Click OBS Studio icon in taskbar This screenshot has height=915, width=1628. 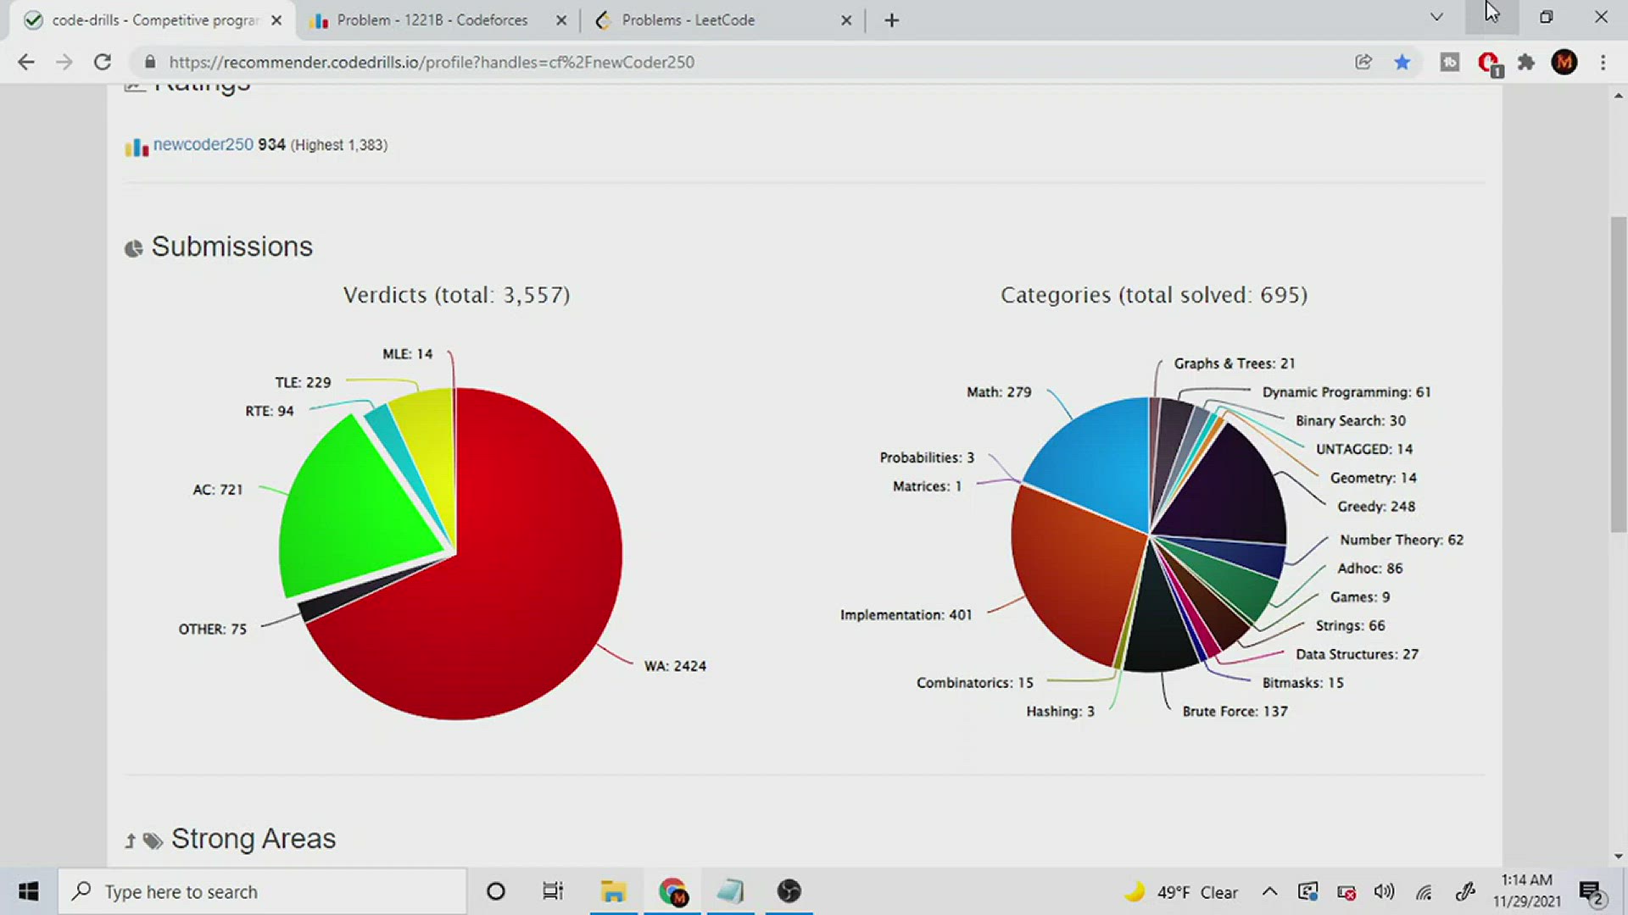click(x=789, y=891)
